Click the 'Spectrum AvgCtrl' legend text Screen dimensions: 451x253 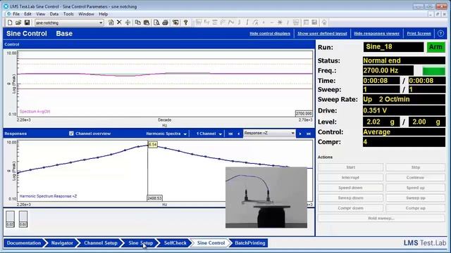35,112
